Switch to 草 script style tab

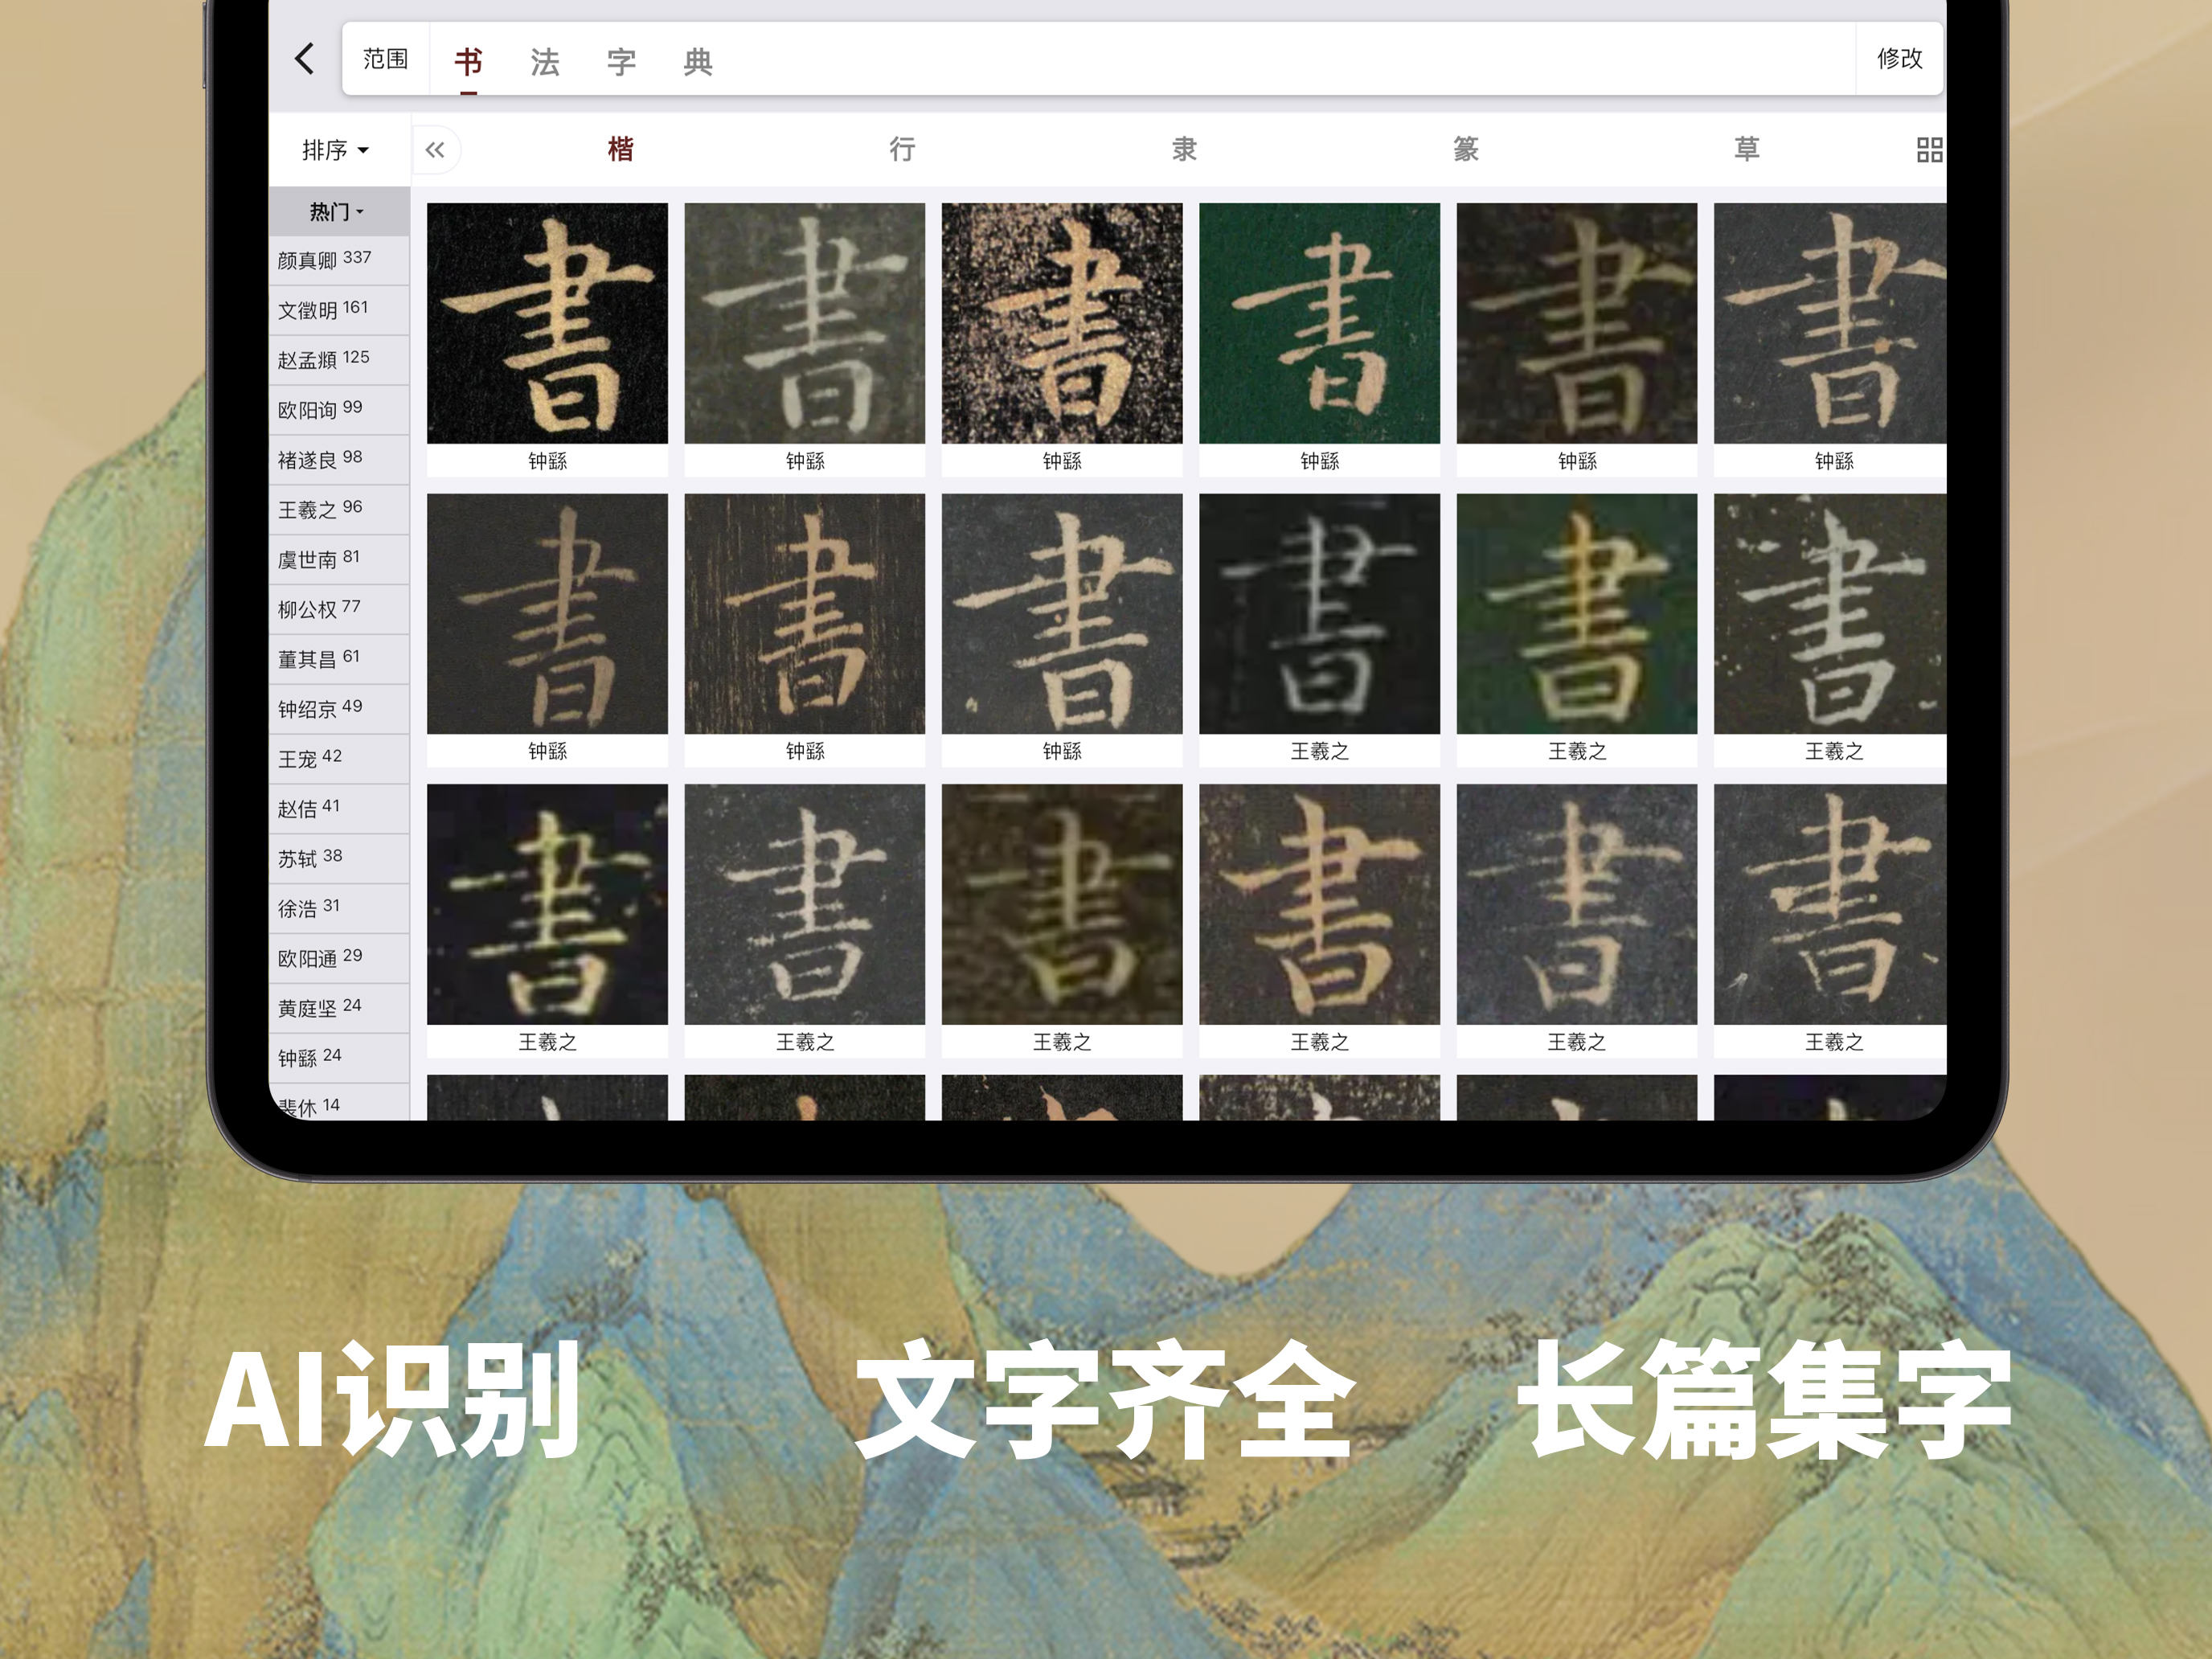pos(1747,150)
